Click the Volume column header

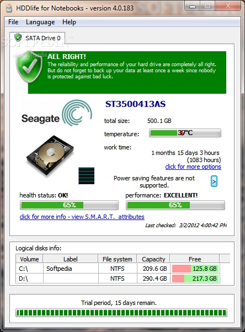[x=29, y=259]
